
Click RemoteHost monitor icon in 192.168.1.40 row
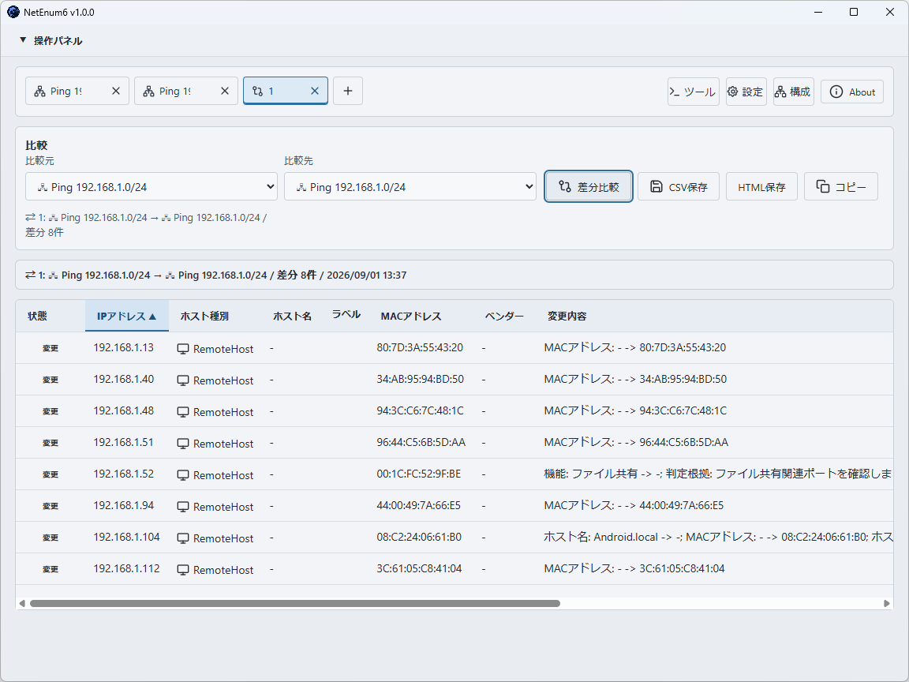point(183,380)
